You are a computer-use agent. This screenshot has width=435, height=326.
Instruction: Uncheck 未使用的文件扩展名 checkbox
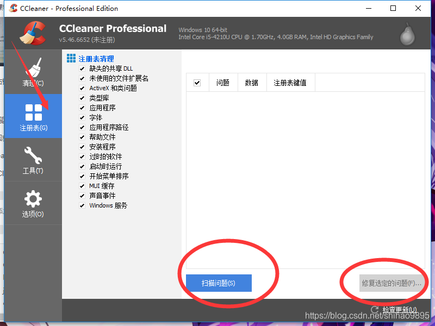pyautogui.click(x=82, y=78)
